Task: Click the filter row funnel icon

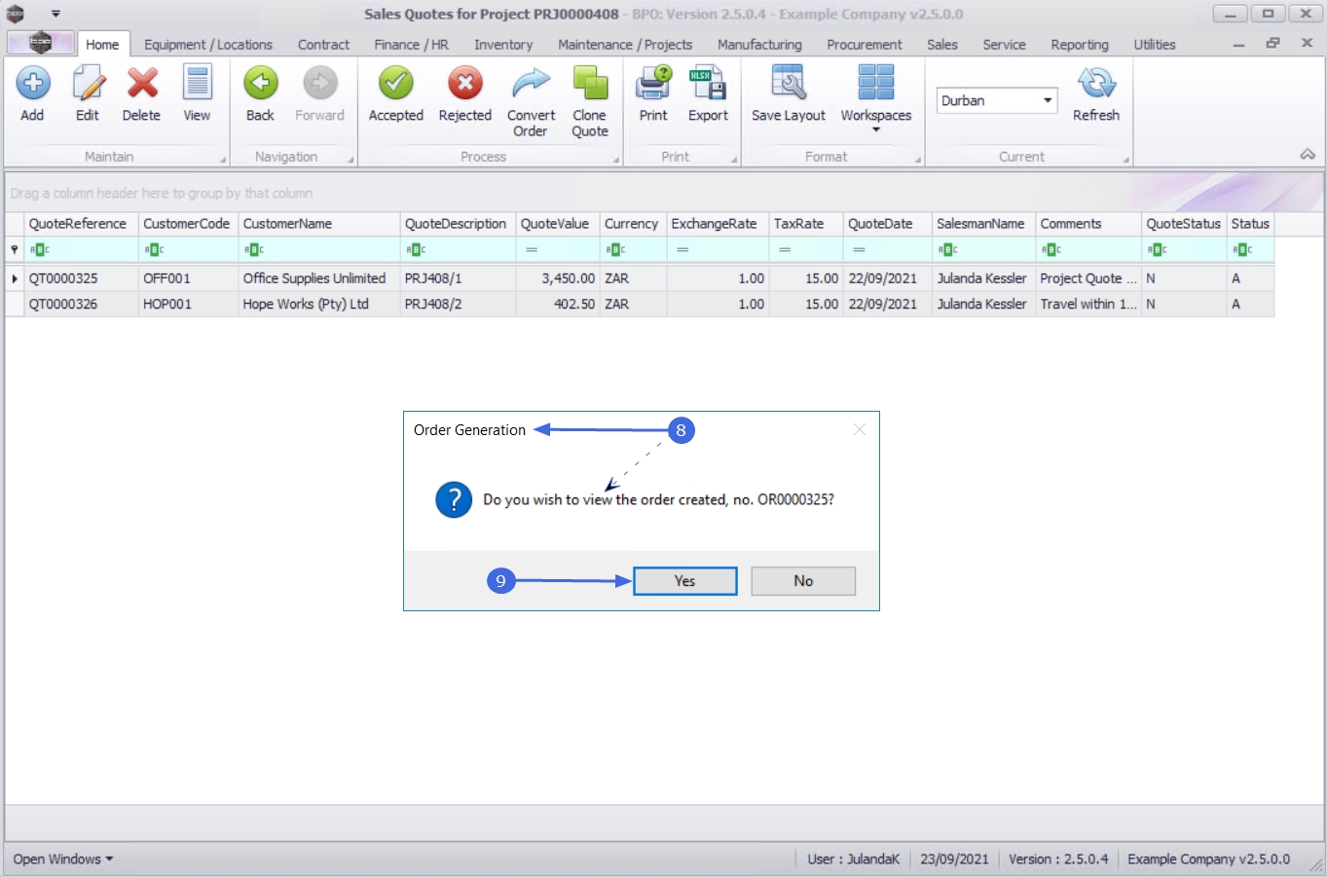Action: coord(15,250)
